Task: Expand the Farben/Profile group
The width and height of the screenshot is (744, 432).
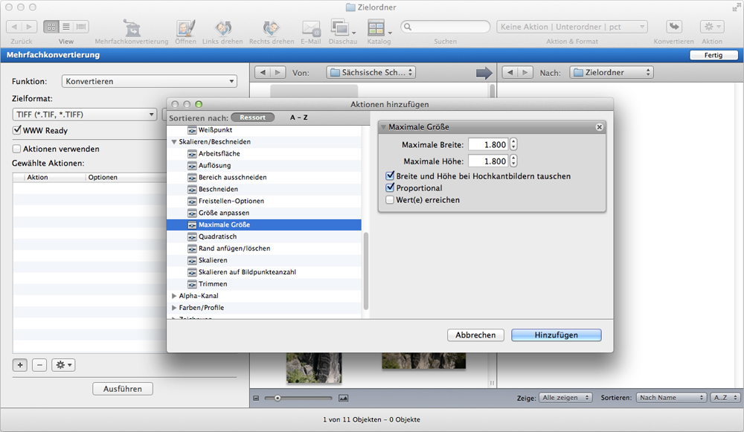Action: point(174,308)
